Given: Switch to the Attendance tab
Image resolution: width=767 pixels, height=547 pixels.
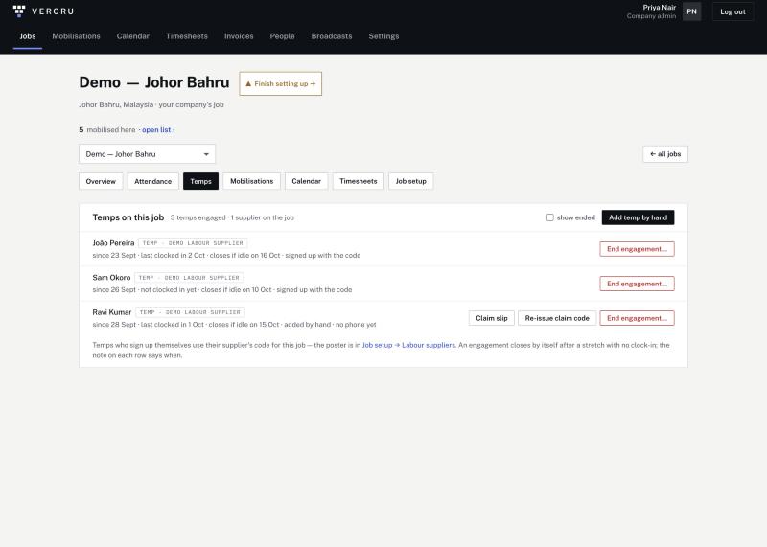Looking at the screenshot, I should pos(152,181).
